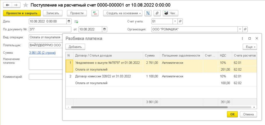This screenshot has width=265, height=125.
Task: Open the Еще menu in dialog
Action: pyautogui.click(x=250, y=47)
